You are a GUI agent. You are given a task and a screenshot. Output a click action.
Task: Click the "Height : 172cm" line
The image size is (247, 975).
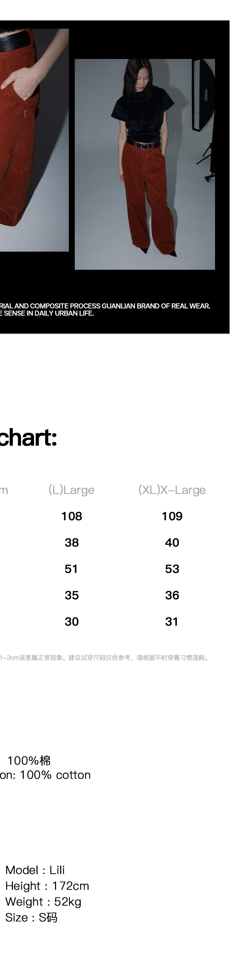tap(47, 886)
